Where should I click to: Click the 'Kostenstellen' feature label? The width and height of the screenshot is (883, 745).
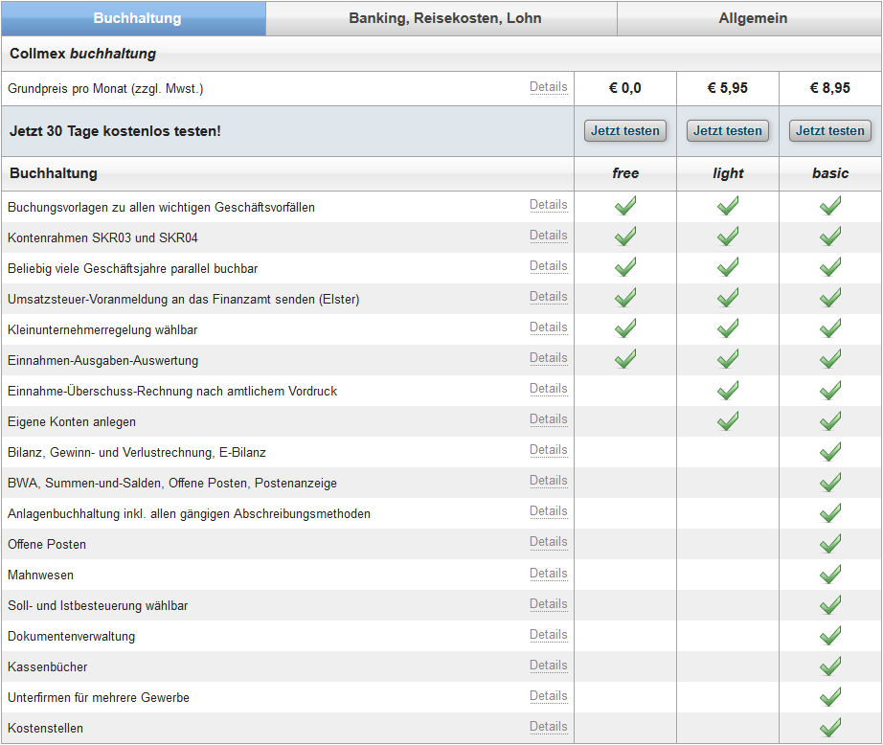point(45,728)
